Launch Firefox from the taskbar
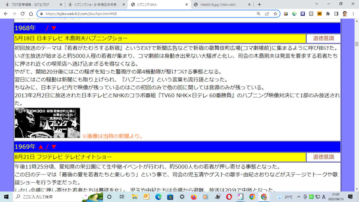The height and width of the screenshot is (202, 359). pos(194,197)
